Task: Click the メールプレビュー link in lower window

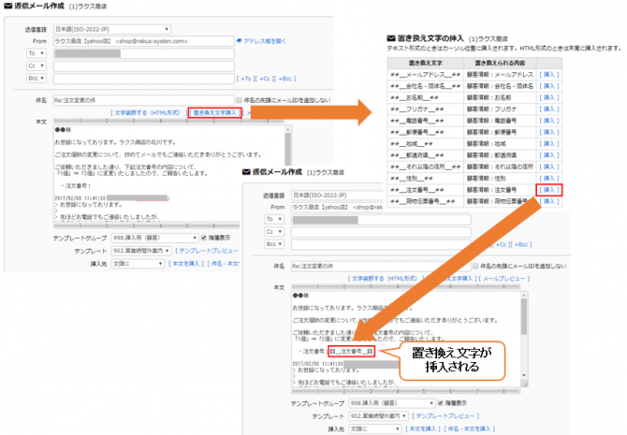Action: pyautogui.click(x=504, y=279)
